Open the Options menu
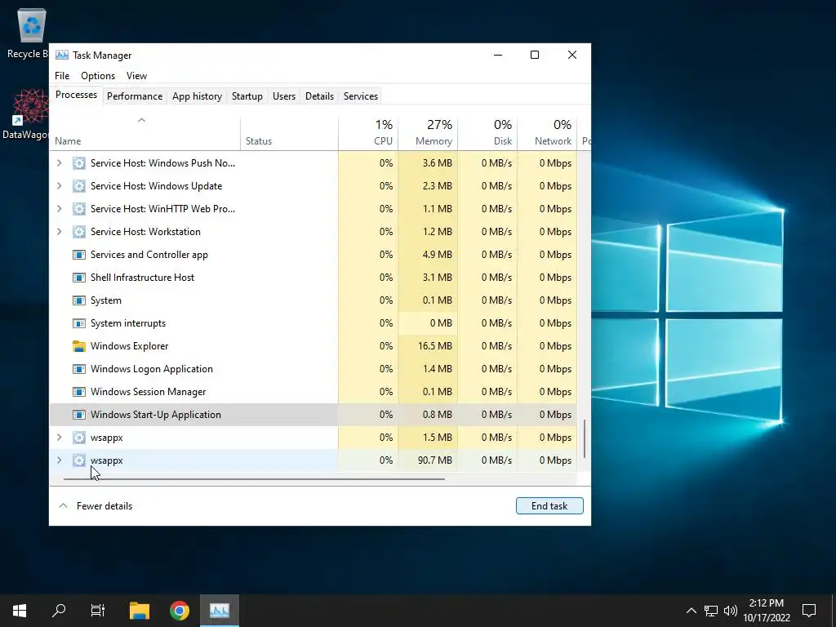Screen dimensions: 836x627 coord(98,76)
